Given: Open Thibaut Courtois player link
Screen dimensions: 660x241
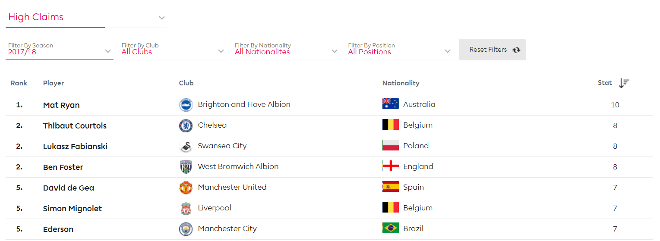Looking at the screenshot, I should point(75,126).
